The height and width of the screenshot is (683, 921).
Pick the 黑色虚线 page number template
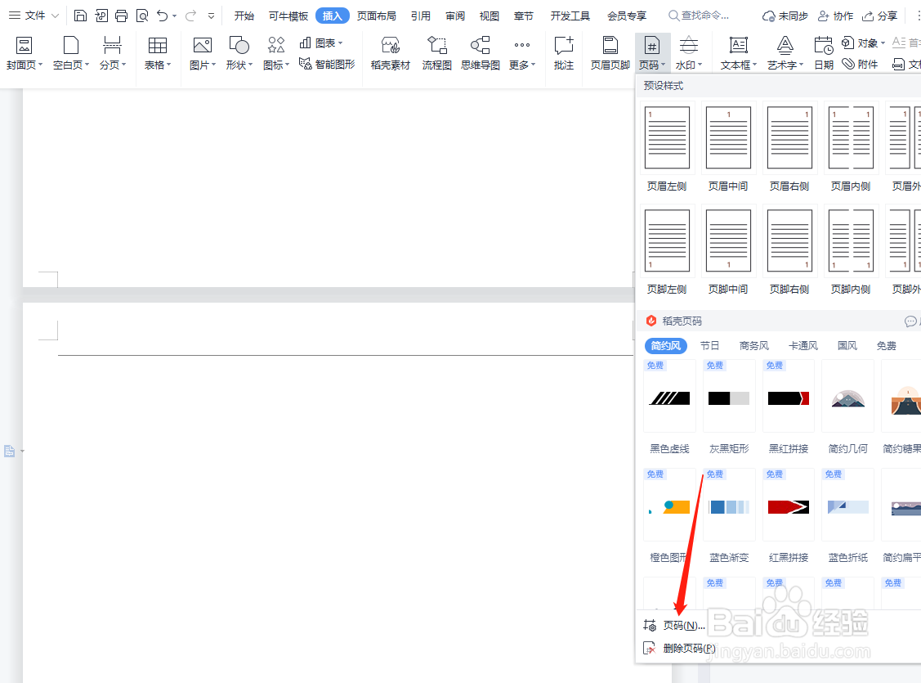point(669,407)
